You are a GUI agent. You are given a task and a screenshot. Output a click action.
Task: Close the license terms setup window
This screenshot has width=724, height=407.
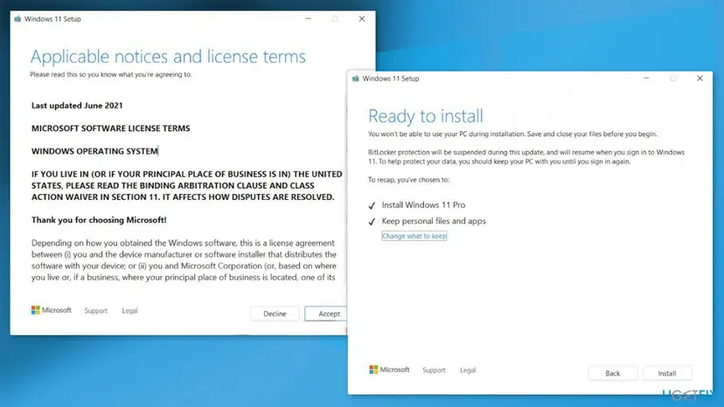pos(361,19)
